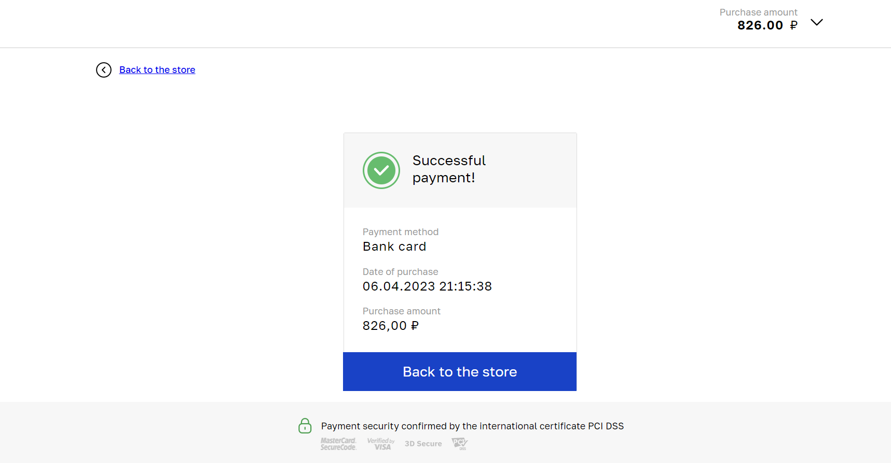Image resolution: width=891 pixels, height=463 pixels.
Task: Click the Verified by VISA logo
Action: click(x=381, y=444)
